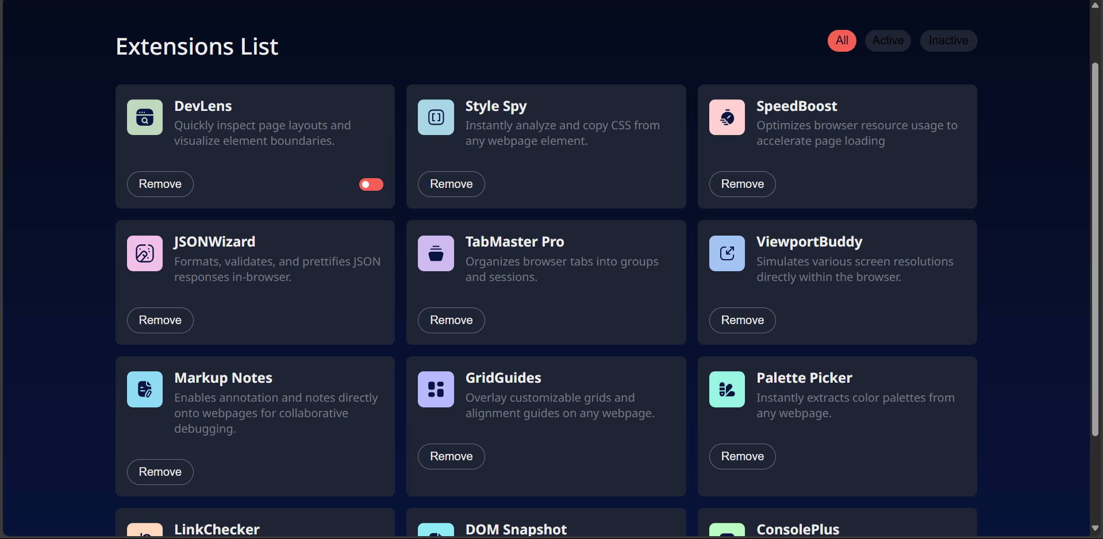
Task: Click the description "Instantly extracts color palettes"
Action: [855, 406]
